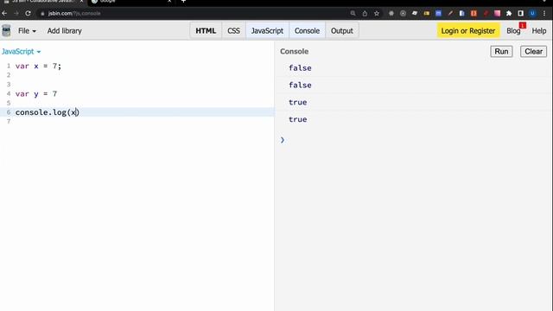Click the 'Console' panel heading
The height and width of the screenshot is (311, 553).
(294, 52)
